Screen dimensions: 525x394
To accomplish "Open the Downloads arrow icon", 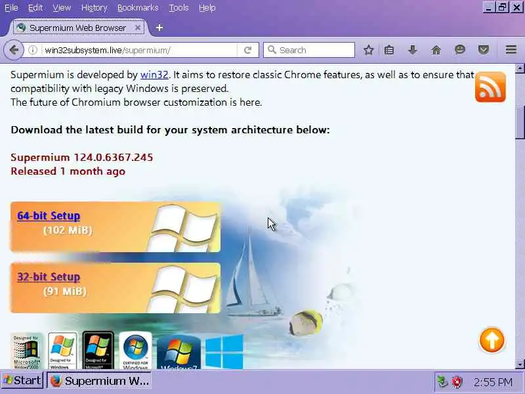I will click(413, 51).
